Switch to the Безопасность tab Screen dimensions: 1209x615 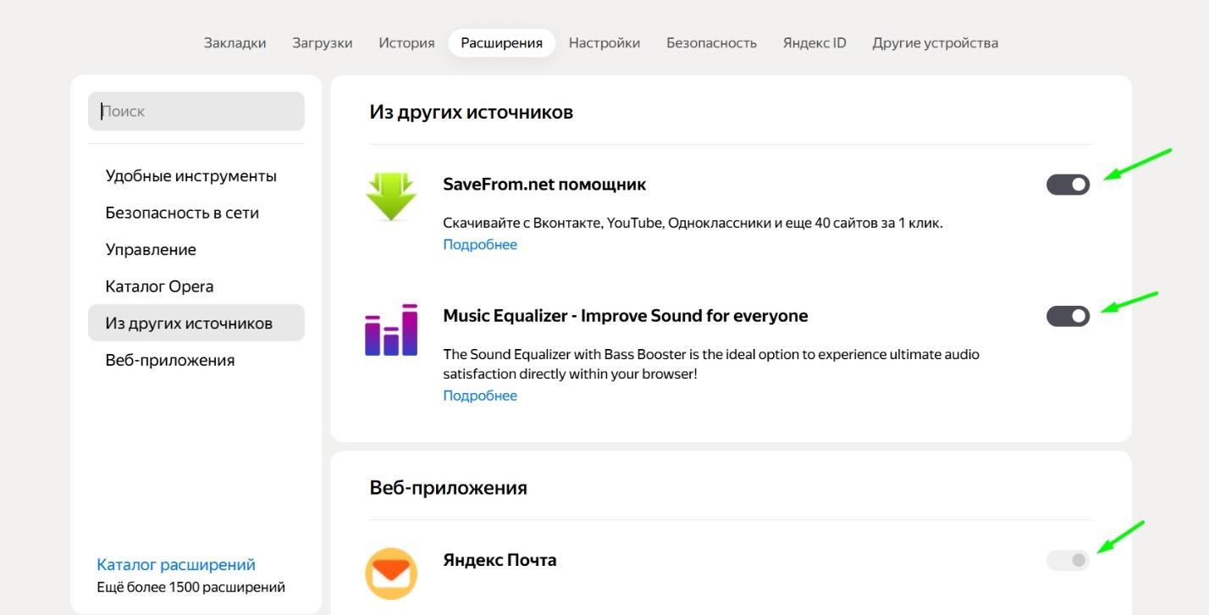click(711, 42)
